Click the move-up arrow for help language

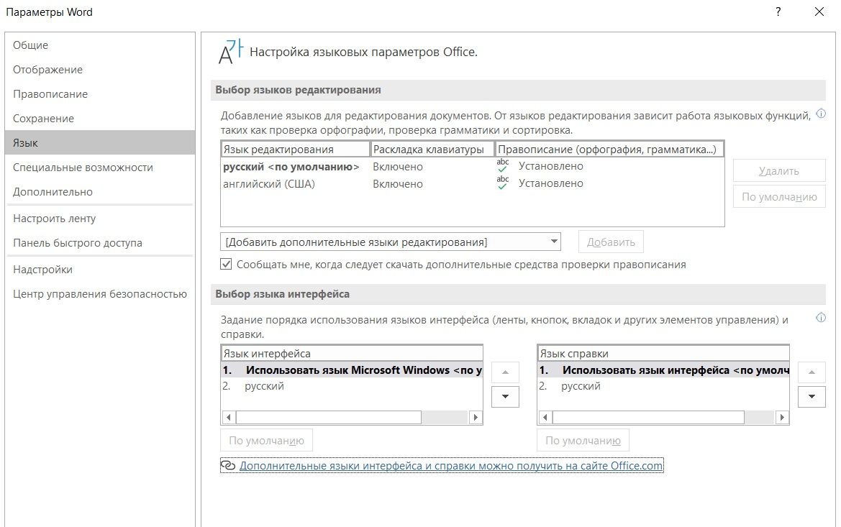tap(812, 372)
